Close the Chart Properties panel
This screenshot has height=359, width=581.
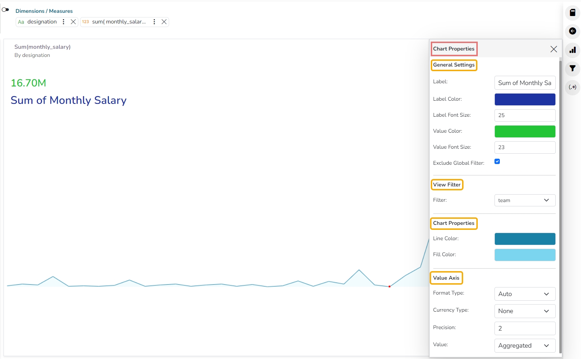554,49
